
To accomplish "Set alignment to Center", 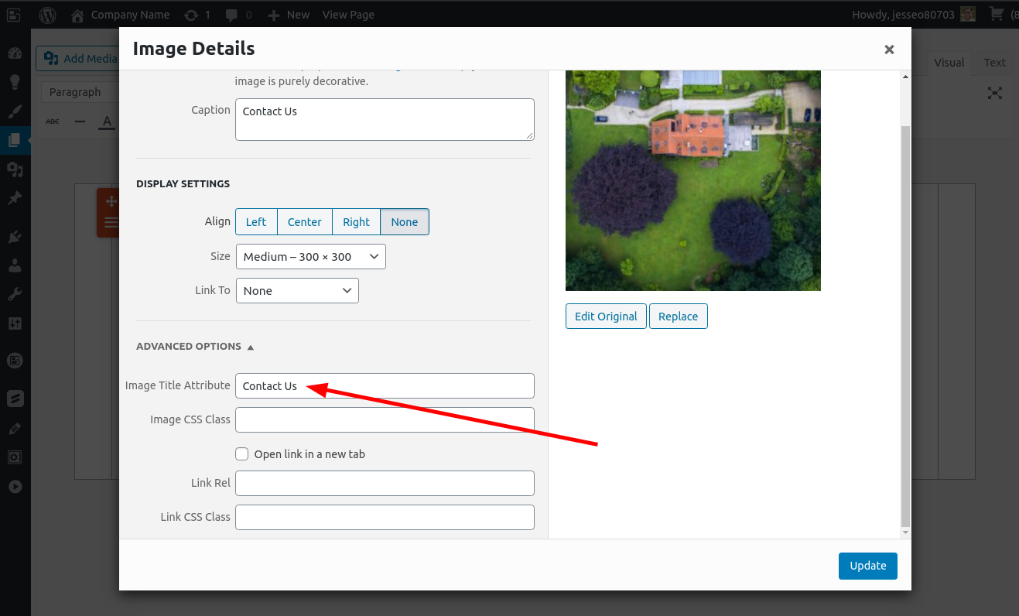I will [x=305, y=222].
